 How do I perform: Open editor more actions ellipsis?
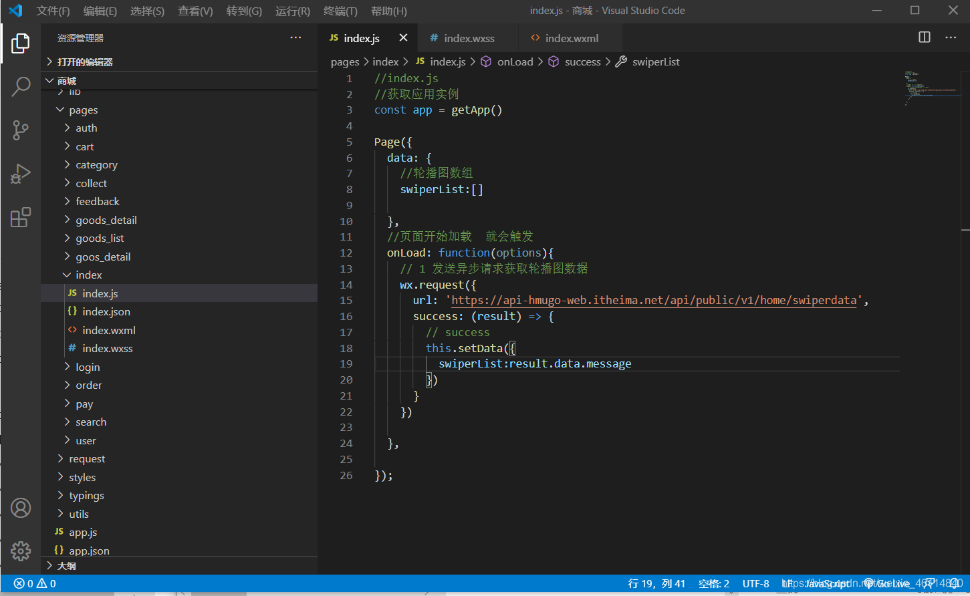pyautogui.click(x=951, y=37)
